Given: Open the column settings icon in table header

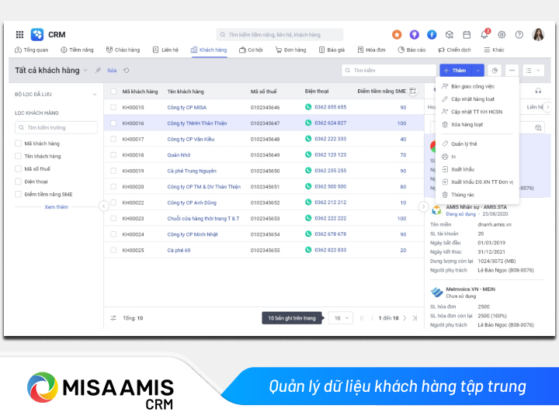Looking at the screenshot, I should 412,92.
